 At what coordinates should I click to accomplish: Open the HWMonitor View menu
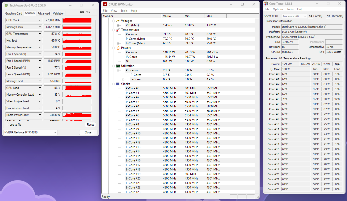tap(114, 11)
